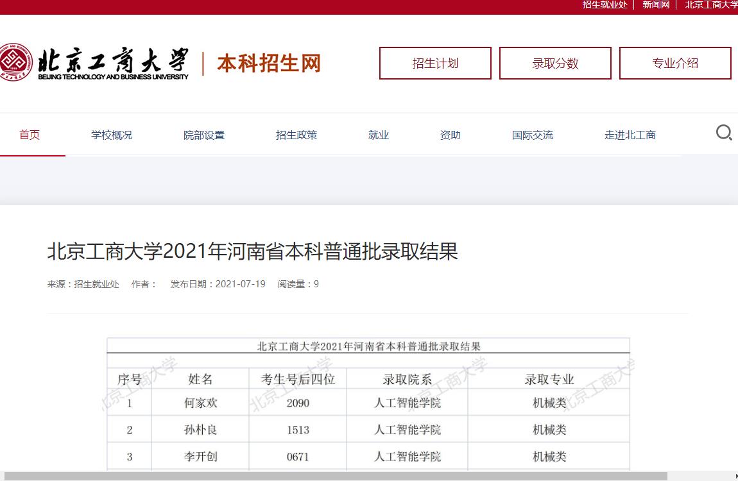Image resolution: width=738 pixels, height=481 pixels.
Task: Click the name 何家欢 in the table
Action: (200, 403)
